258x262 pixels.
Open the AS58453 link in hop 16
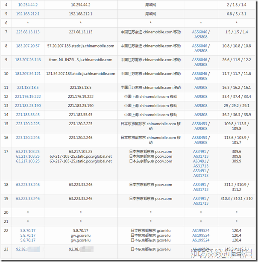[x=199, y=138]
